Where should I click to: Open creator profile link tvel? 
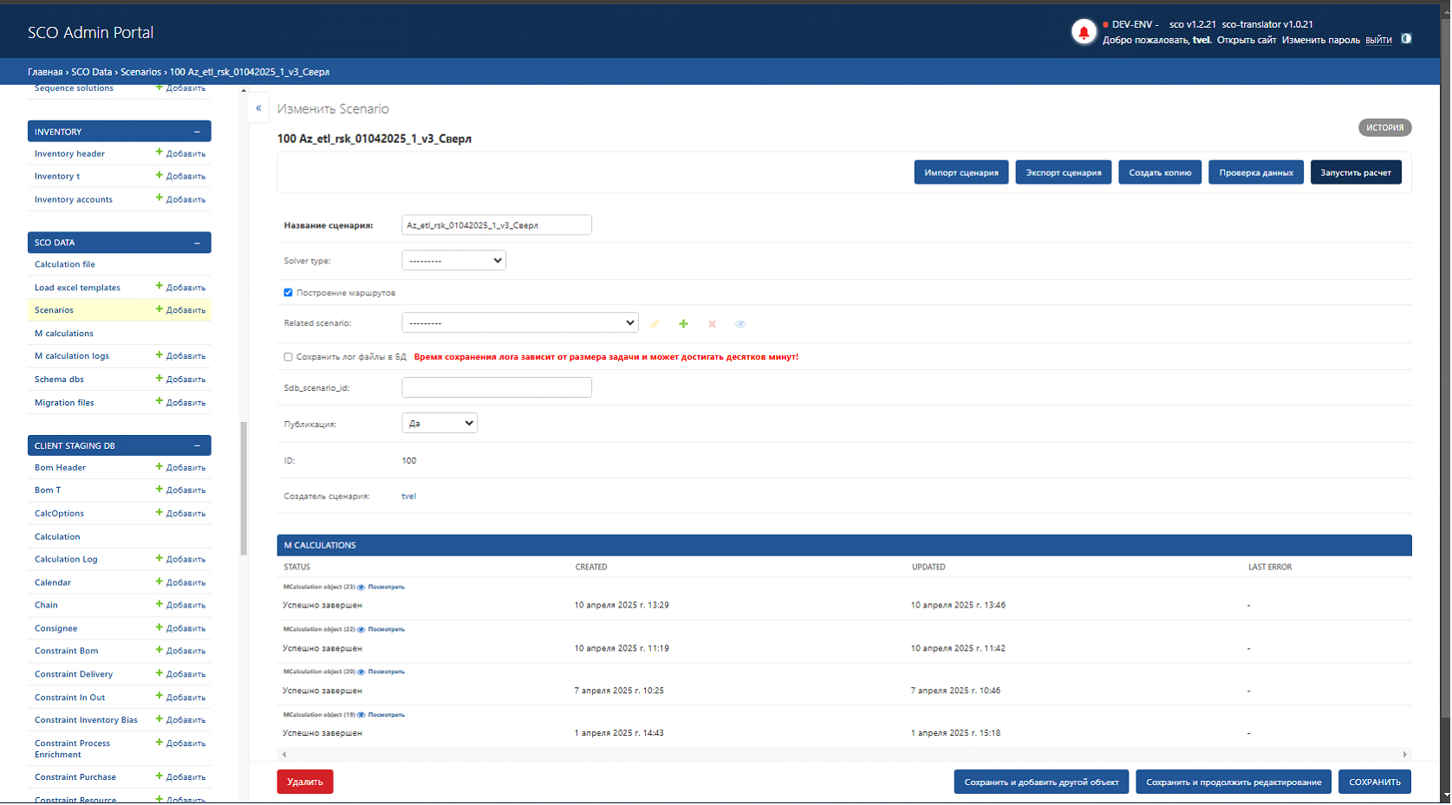click(x=409, y=497)
